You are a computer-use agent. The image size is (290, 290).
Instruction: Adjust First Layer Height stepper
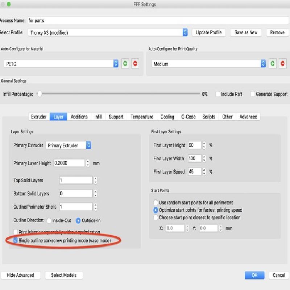point(204,145)
